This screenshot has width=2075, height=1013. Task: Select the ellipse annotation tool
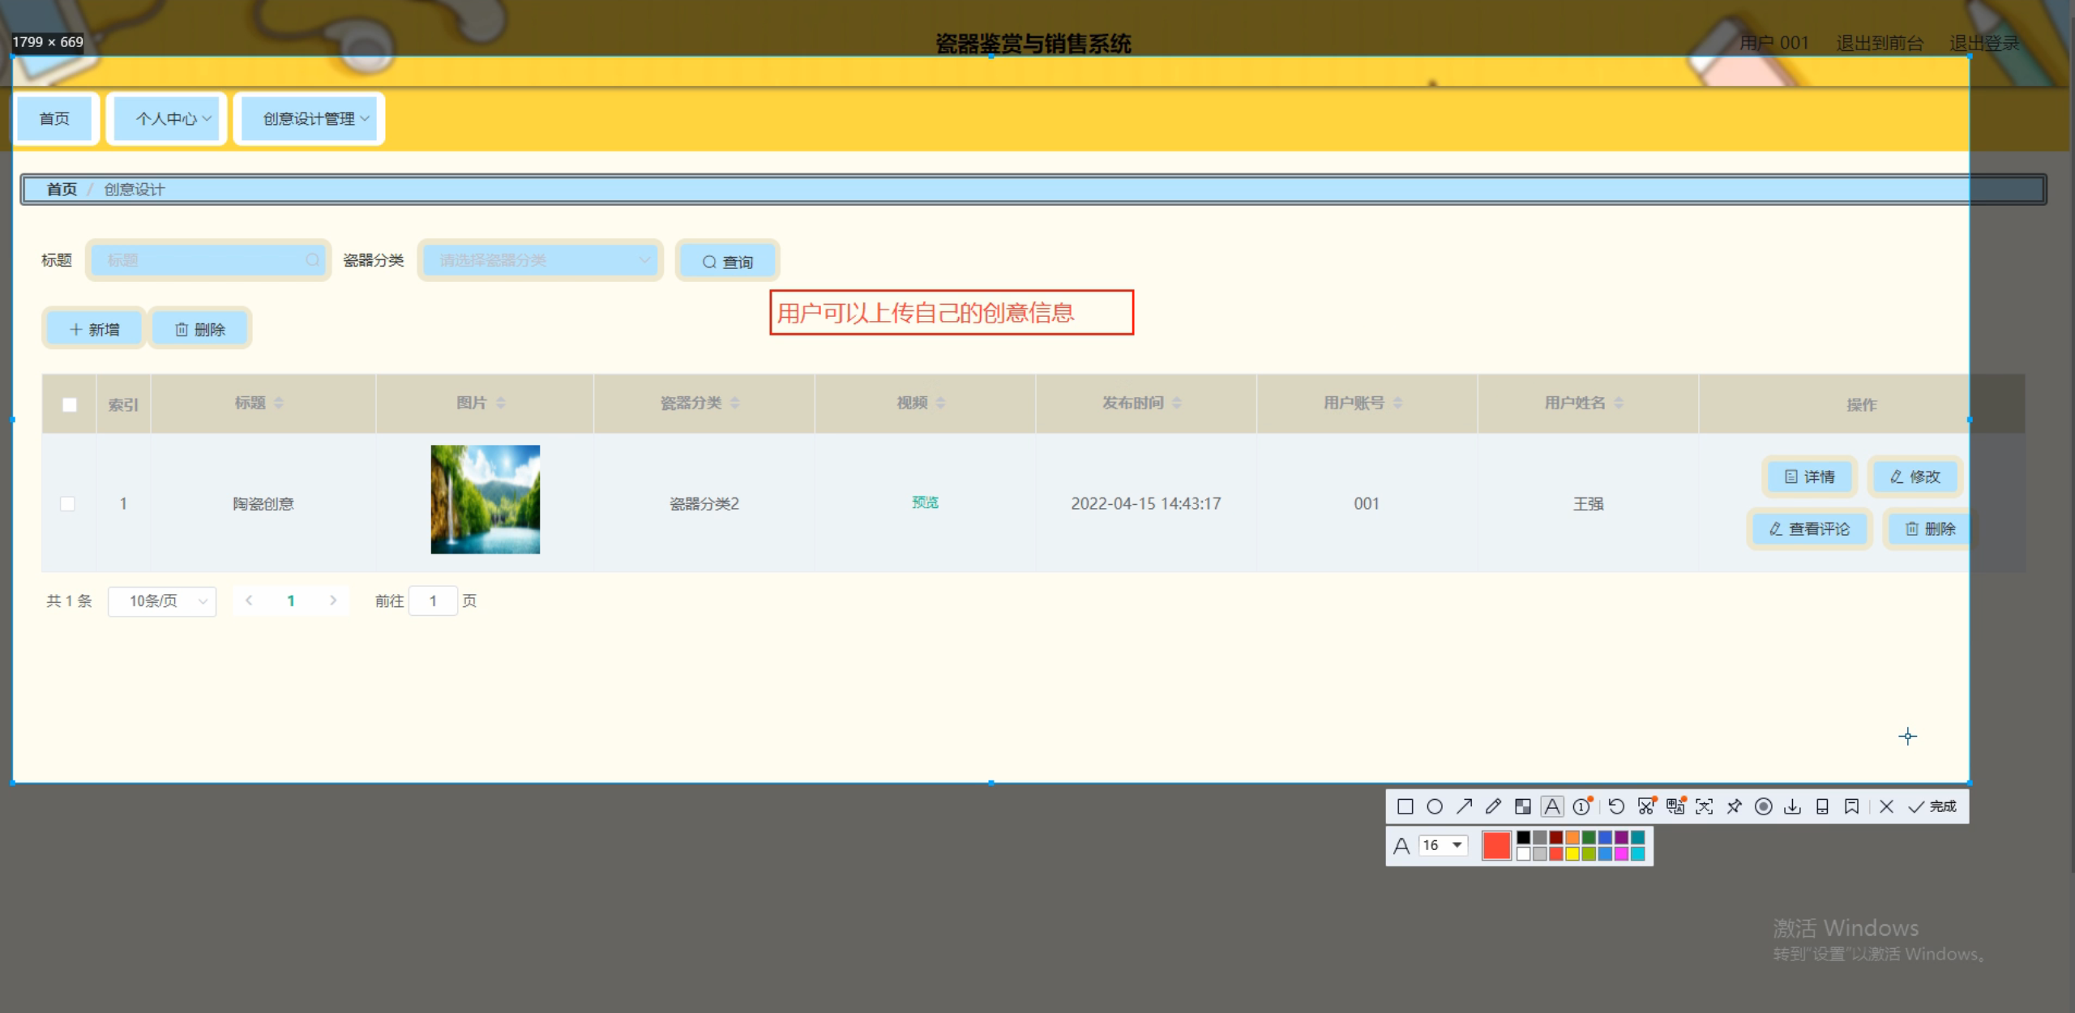click(x=1435, y=806)
